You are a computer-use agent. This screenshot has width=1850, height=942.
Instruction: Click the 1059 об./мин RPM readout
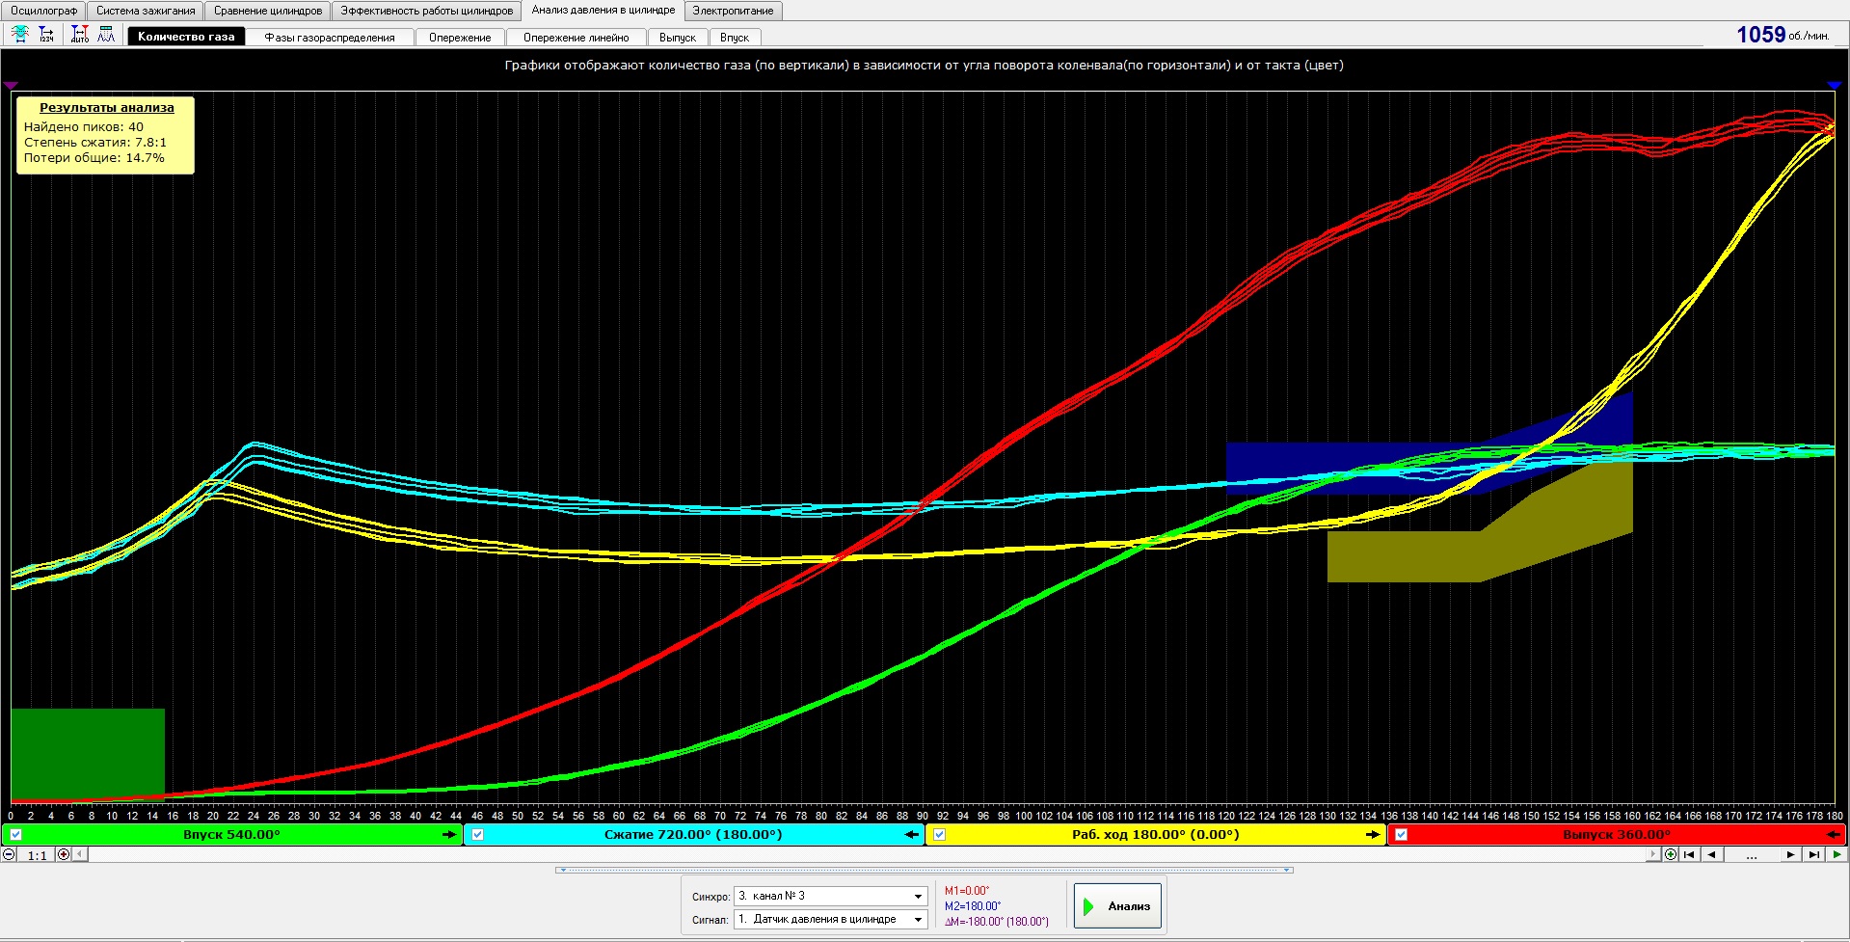(1783, 35)
